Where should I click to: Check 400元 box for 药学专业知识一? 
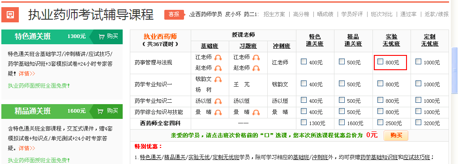(304, 84)
